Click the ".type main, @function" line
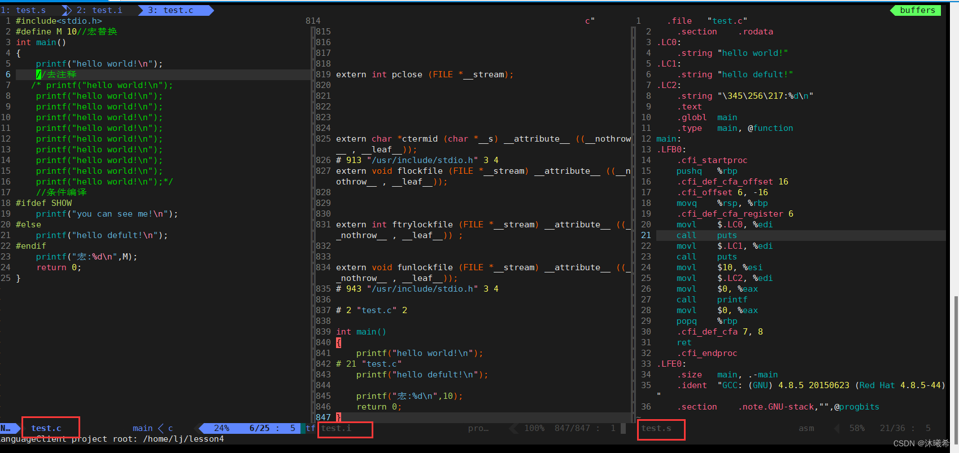This screenshot has width=959, height=453. click(735, 128)
